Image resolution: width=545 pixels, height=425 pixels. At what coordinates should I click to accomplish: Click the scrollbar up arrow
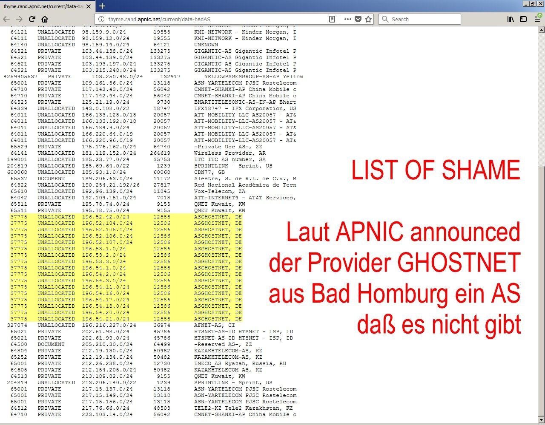pyautogui.click(x=541, y=30)
